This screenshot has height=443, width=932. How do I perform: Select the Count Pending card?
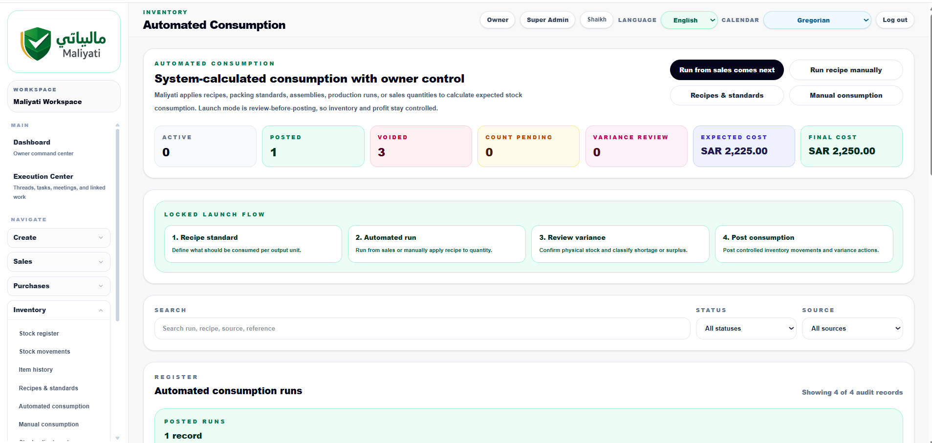[x=528, y=147]
